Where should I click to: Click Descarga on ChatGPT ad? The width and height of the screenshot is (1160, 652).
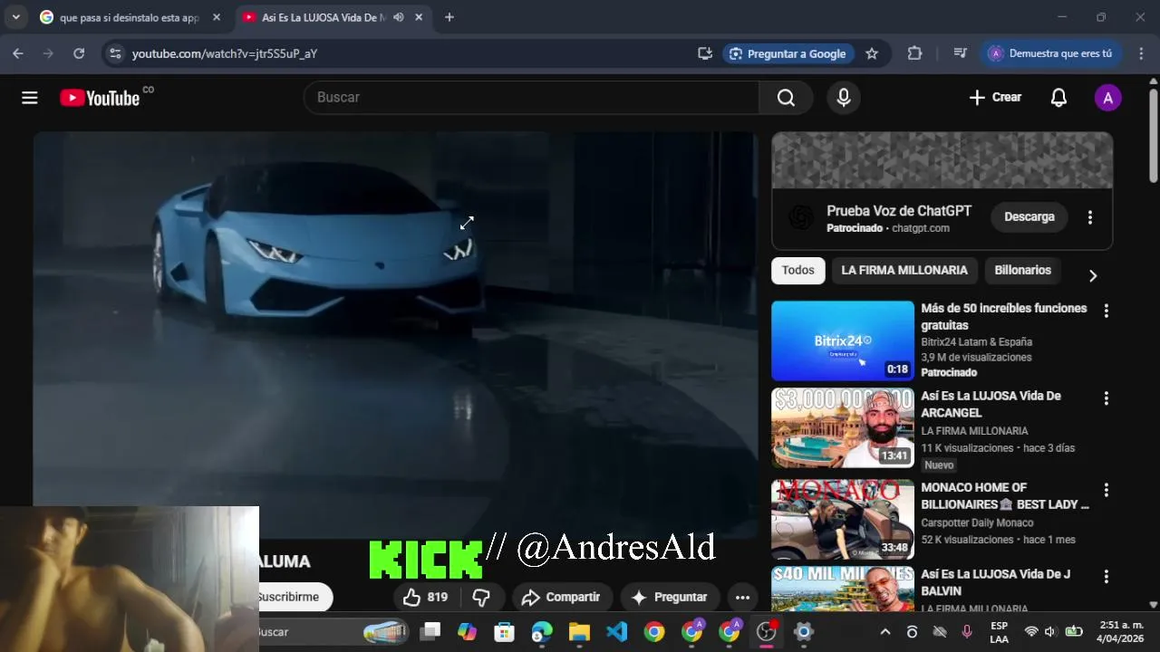[x=1029, y=217]
